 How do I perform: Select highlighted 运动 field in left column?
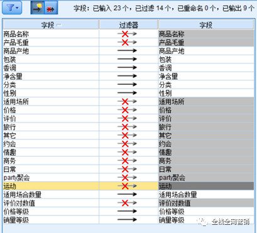50,186
